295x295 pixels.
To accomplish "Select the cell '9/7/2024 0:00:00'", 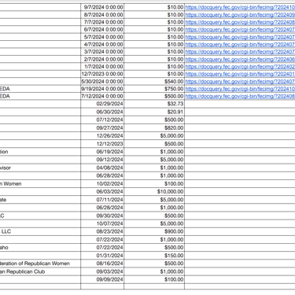I will [102, 7].
